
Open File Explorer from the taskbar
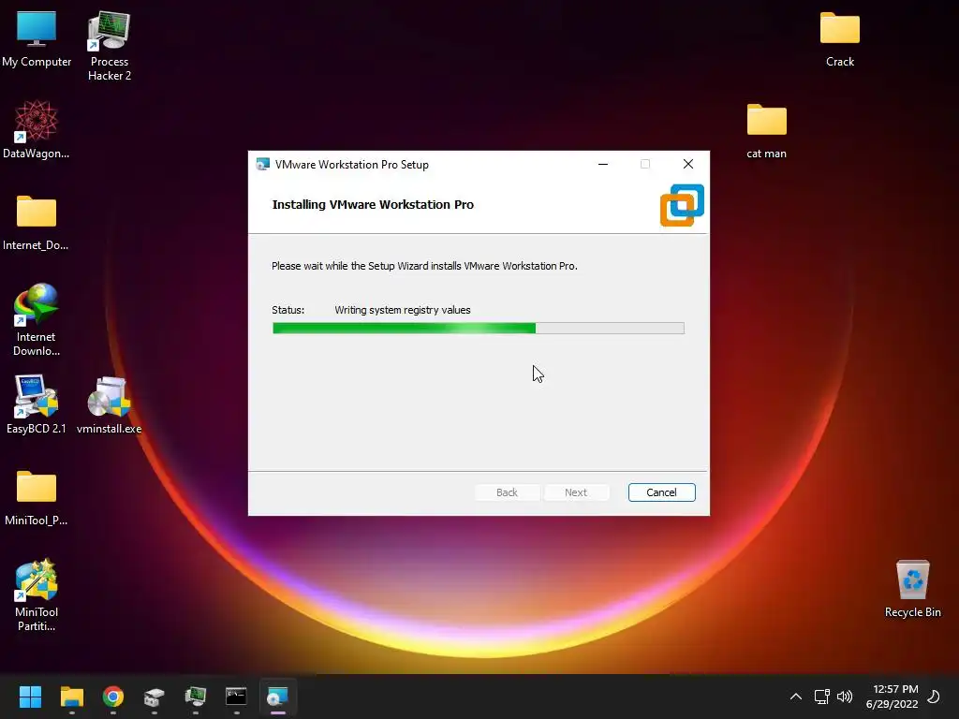(x=71, y=697)
